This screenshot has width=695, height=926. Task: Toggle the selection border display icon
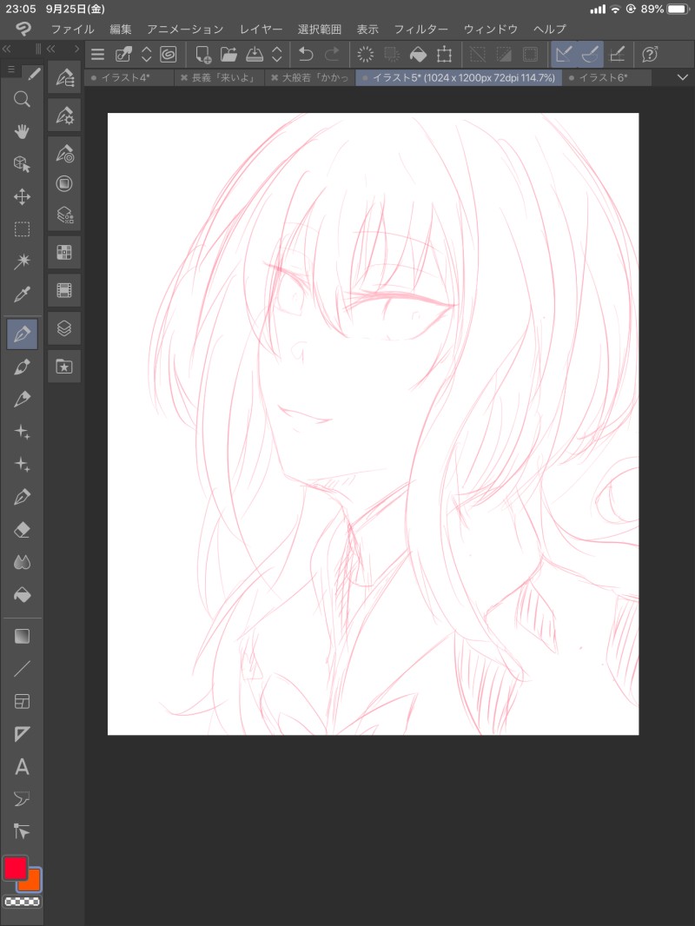click(x=530, y=55)
